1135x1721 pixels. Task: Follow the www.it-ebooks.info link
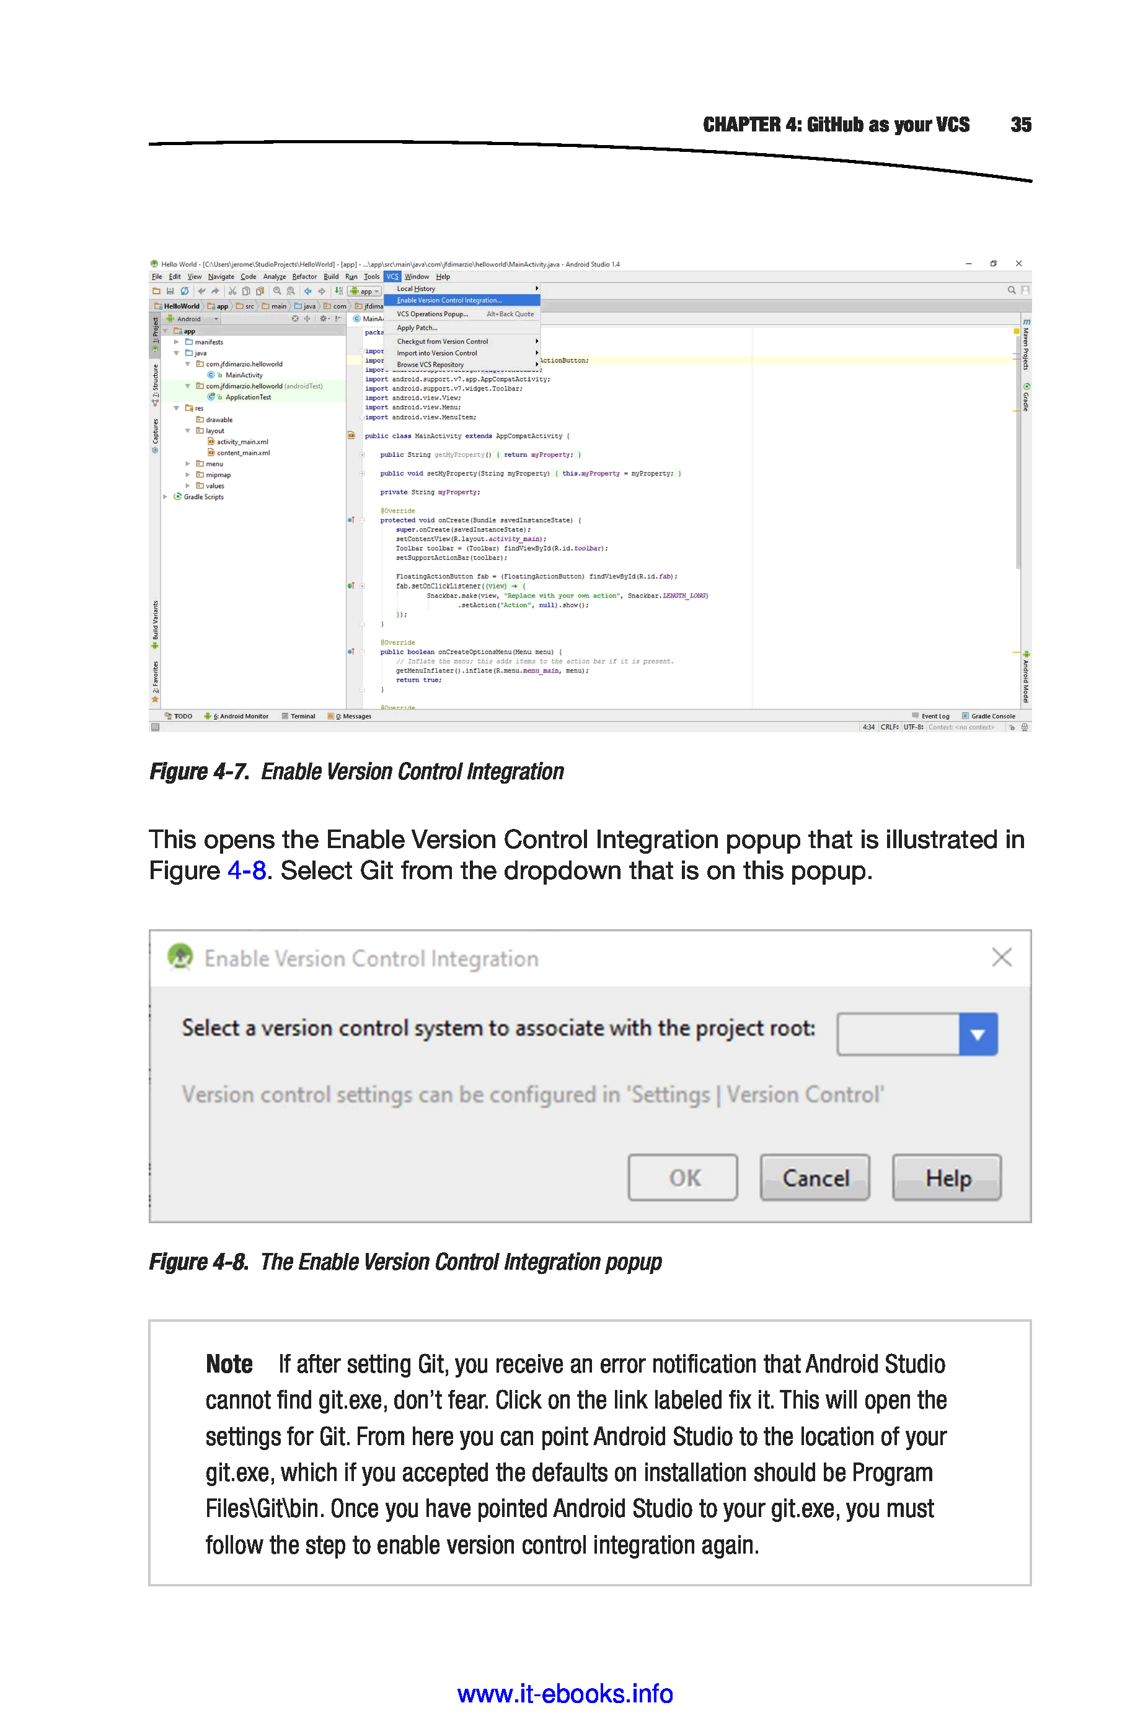point(565,1694)
